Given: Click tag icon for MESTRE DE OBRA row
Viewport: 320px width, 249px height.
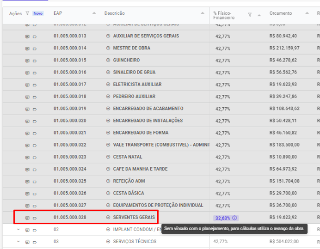Looking at the screenshot, I should coord(35,49).
